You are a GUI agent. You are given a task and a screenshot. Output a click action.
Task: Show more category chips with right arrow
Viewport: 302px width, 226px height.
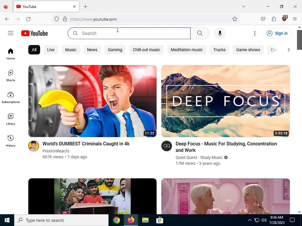coord(288,50)
